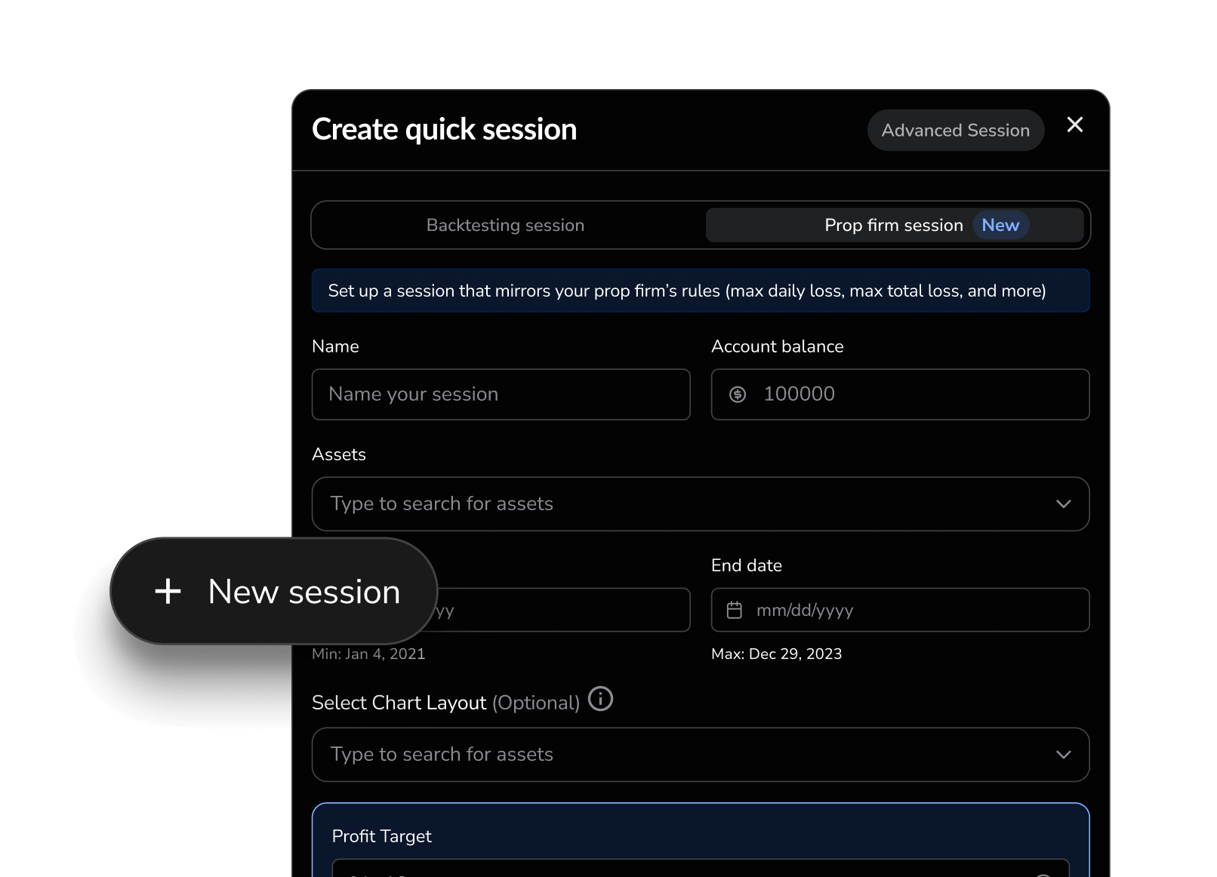This screenshot has height=877, width=1217.
Task: Toggle the session type to Backtesting
Action: pos(504,224)
